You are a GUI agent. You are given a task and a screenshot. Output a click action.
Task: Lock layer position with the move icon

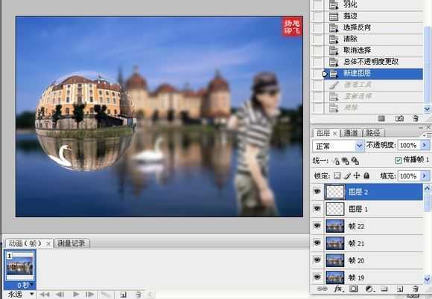357,176
